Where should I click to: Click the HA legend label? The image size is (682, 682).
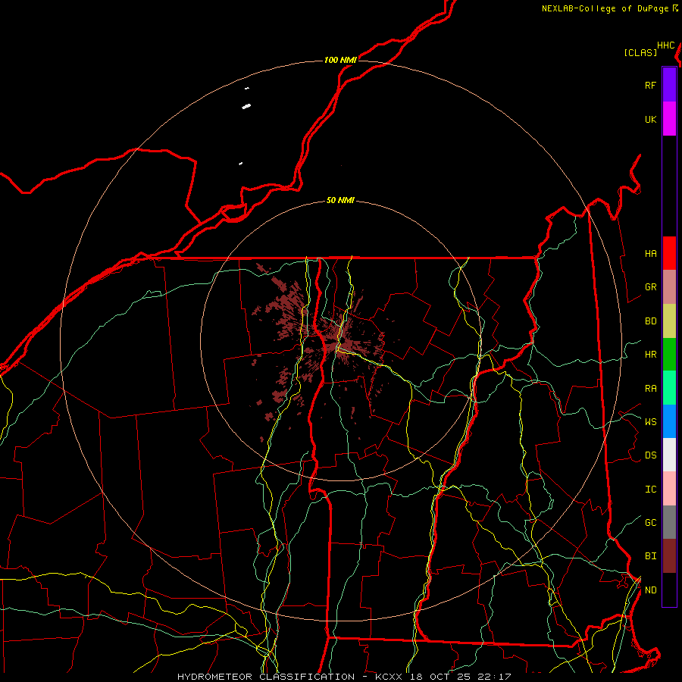coord(650,253)
